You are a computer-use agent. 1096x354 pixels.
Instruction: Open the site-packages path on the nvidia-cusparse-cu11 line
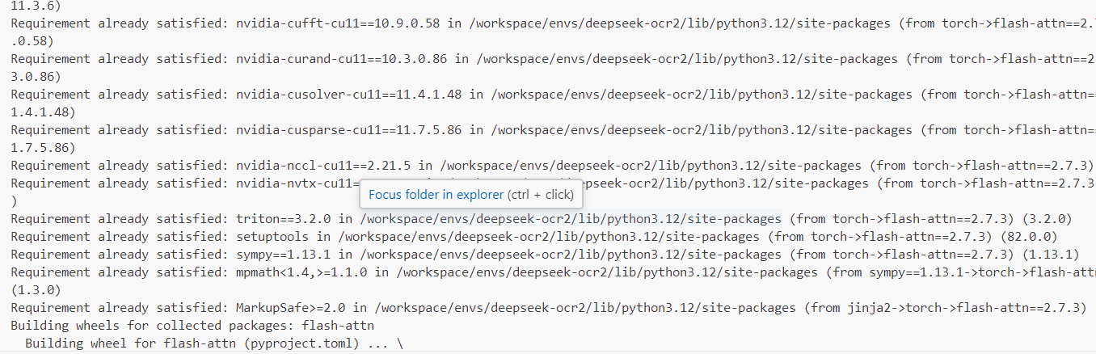pos(701,130)
